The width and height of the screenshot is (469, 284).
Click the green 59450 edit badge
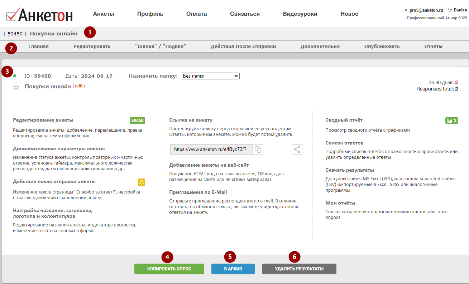[x=137, y=121]
